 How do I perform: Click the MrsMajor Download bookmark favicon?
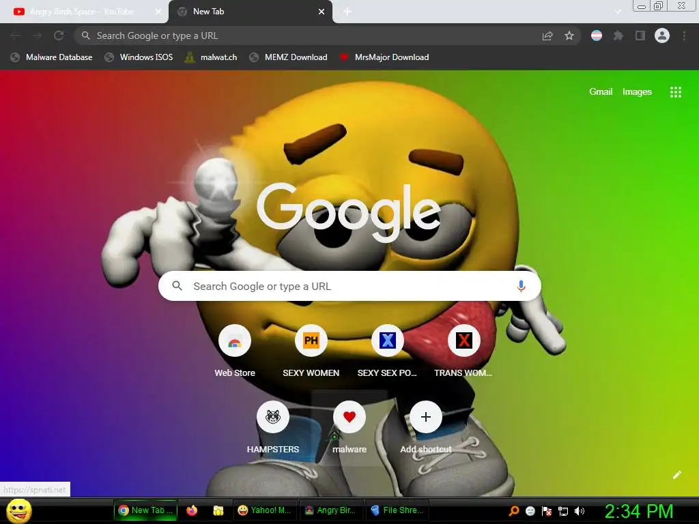coord(344,57)
